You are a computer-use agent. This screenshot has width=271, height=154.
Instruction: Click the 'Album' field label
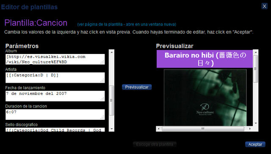[11, 51]
